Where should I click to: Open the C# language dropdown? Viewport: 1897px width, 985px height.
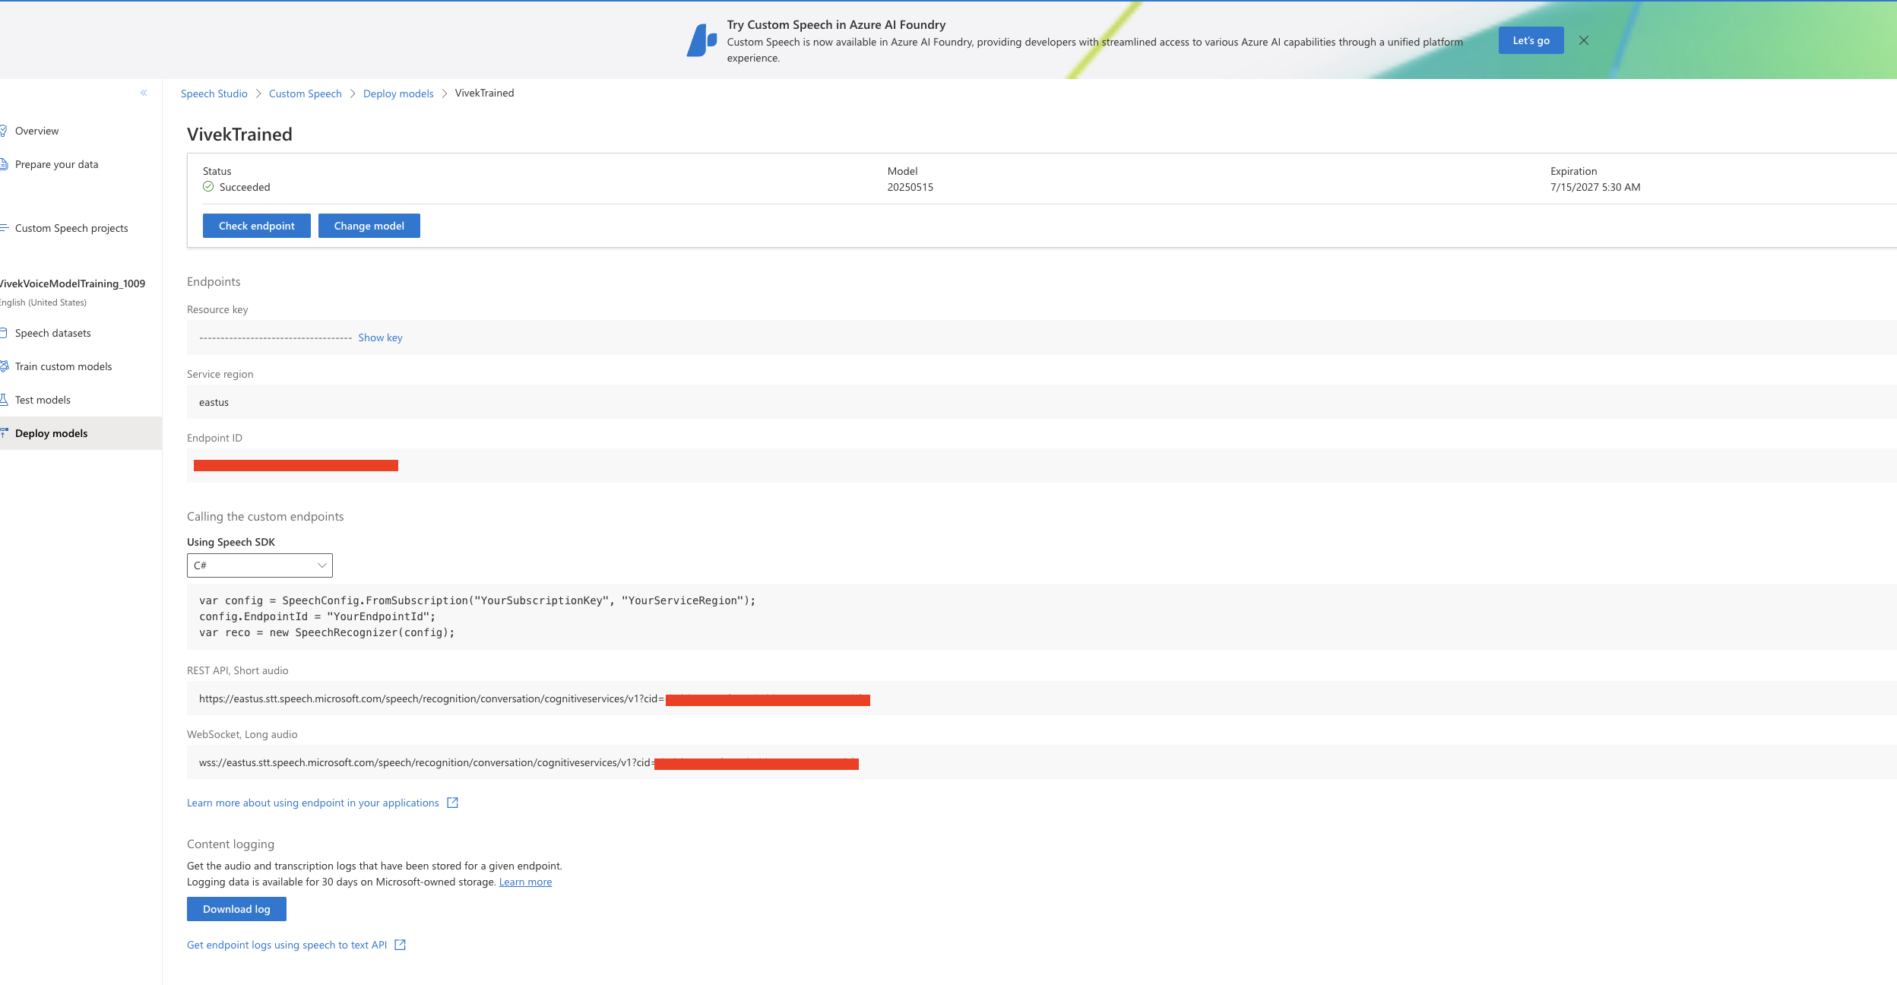point(260,565)
